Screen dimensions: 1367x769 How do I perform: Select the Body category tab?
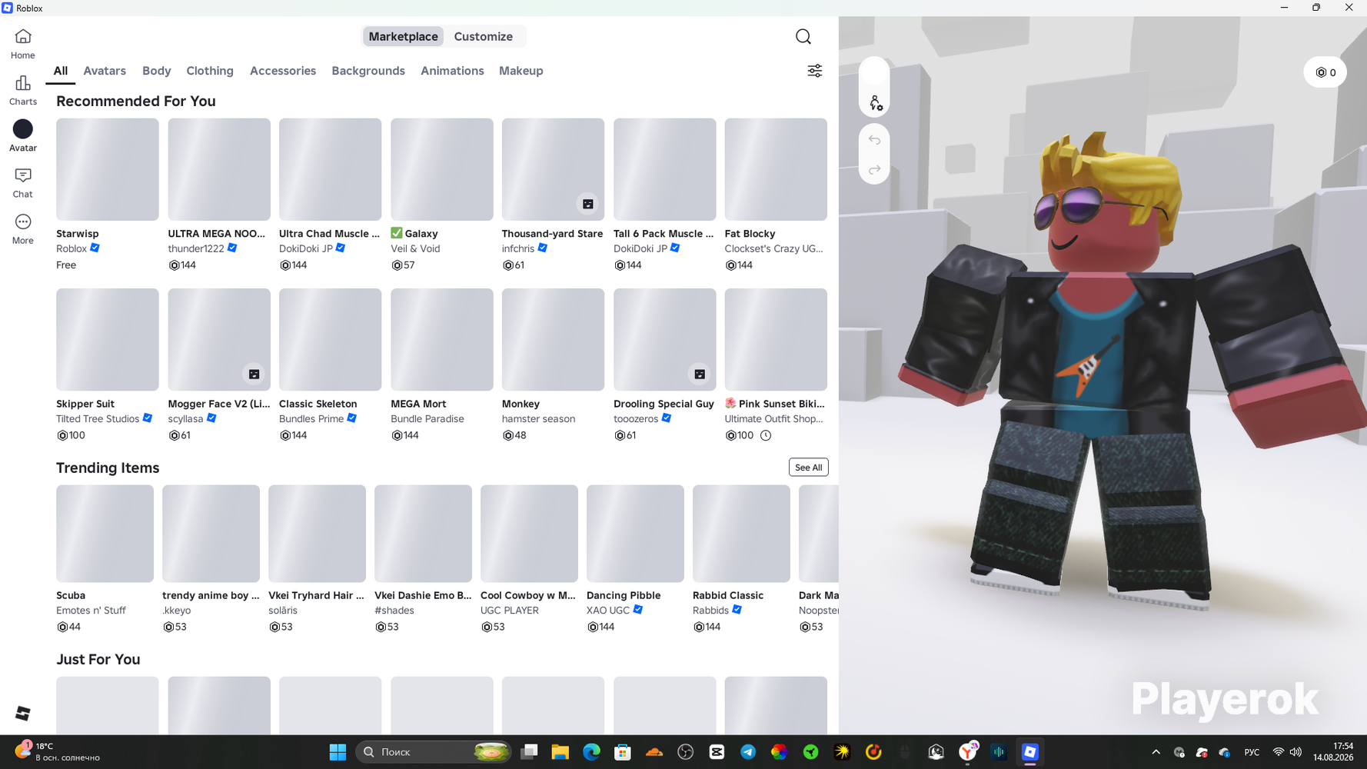(157, 71)
